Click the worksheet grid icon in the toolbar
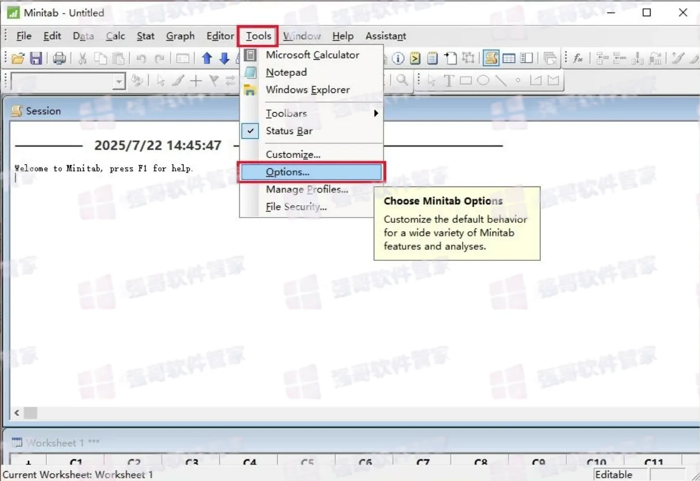 [509, 58]
